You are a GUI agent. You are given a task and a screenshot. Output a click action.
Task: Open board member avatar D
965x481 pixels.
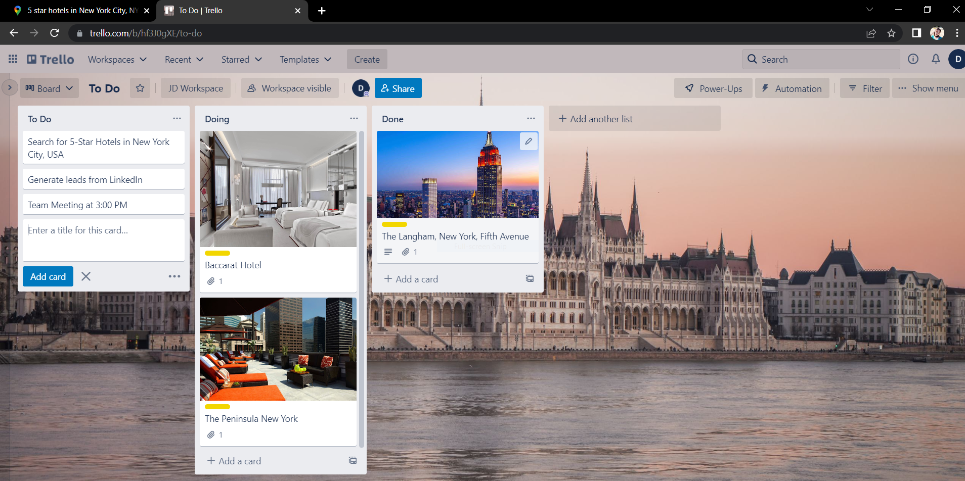click(x=361, y=88)
